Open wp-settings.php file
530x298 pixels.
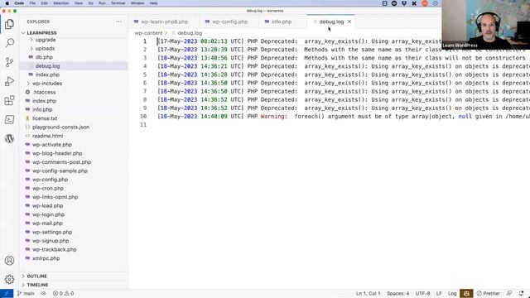52,232
